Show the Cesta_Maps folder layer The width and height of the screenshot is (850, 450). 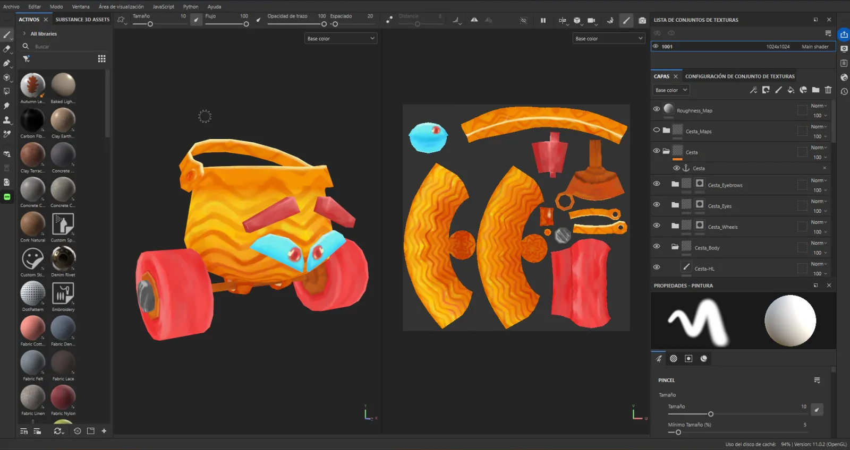click(657, 130)
